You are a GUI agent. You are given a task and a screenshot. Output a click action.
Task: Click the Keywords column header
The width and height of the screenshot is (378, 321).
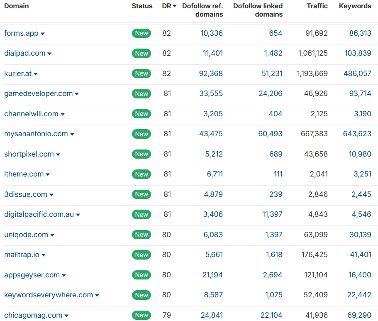point(355,6)
